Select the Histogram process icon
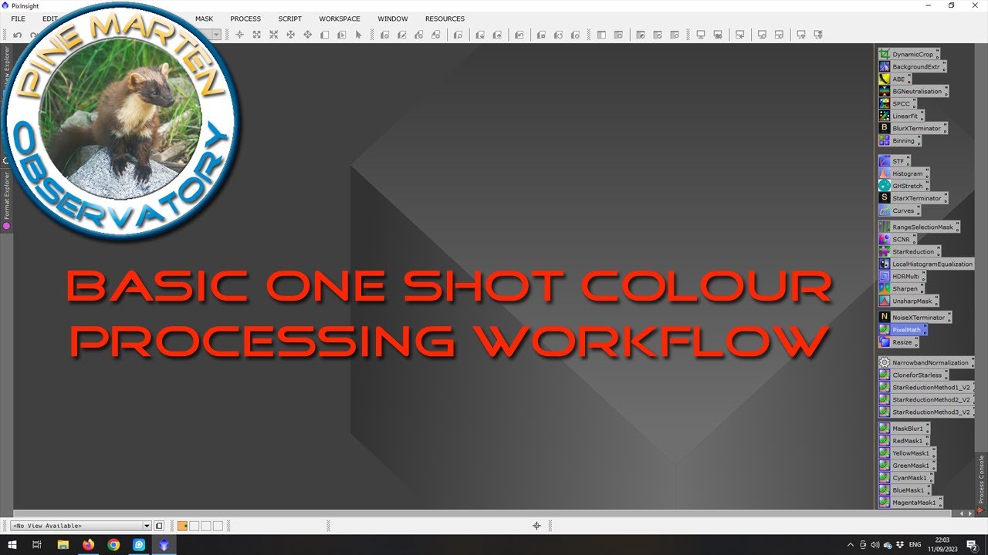 tap(904, 174)
